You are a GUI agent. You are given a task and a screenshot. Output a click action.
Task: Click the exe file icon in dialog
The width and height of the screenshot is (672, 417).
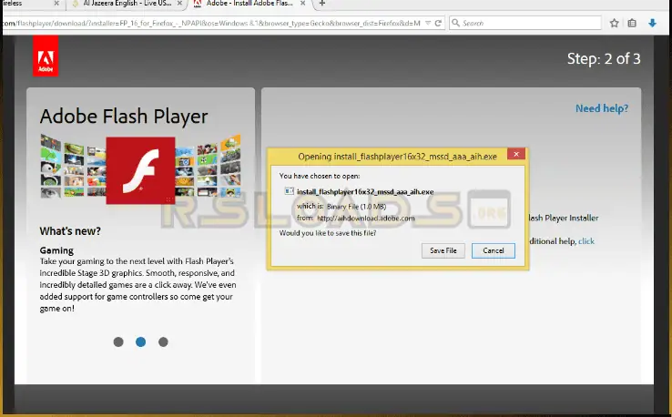pyautogui.click(x=290, y=191)
